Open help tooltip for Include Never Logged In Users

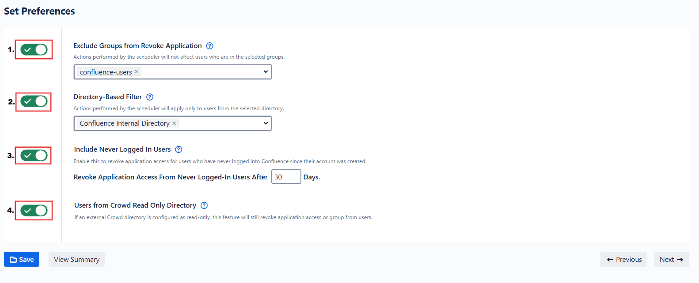(179, 149)
